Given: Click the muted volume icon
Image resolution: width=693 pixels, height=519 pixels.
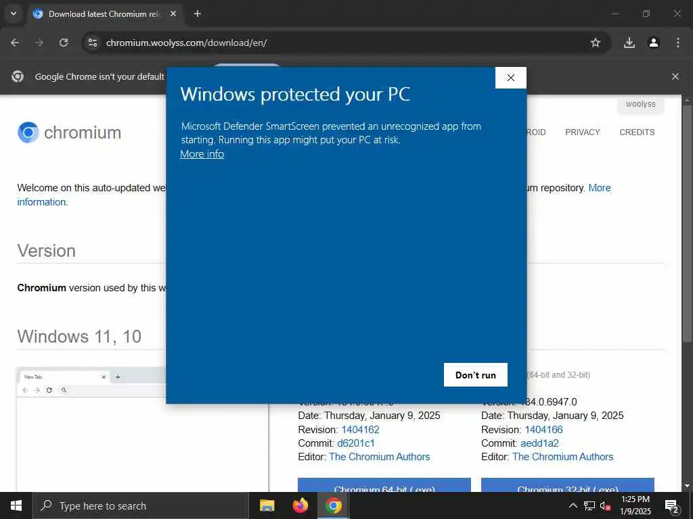Looking at the screenshot, I should click(605, 505).
